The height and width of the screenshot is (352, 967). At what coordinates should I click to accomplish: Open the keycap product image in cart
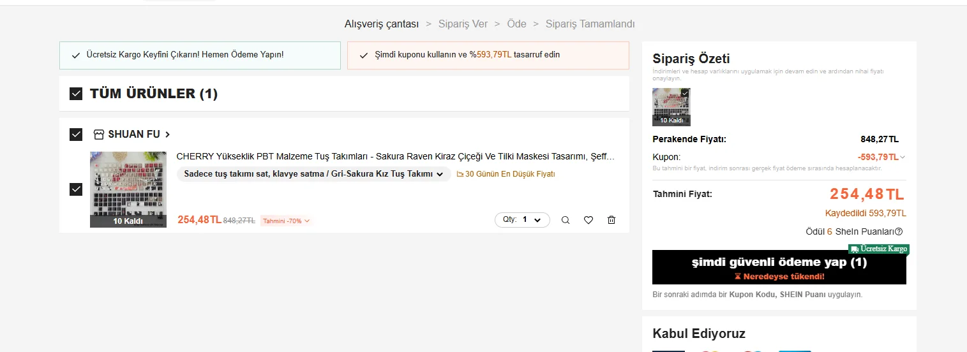(x=128, y=189)
